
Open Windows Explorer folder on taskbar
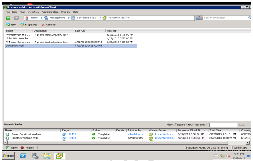[47, 156]
